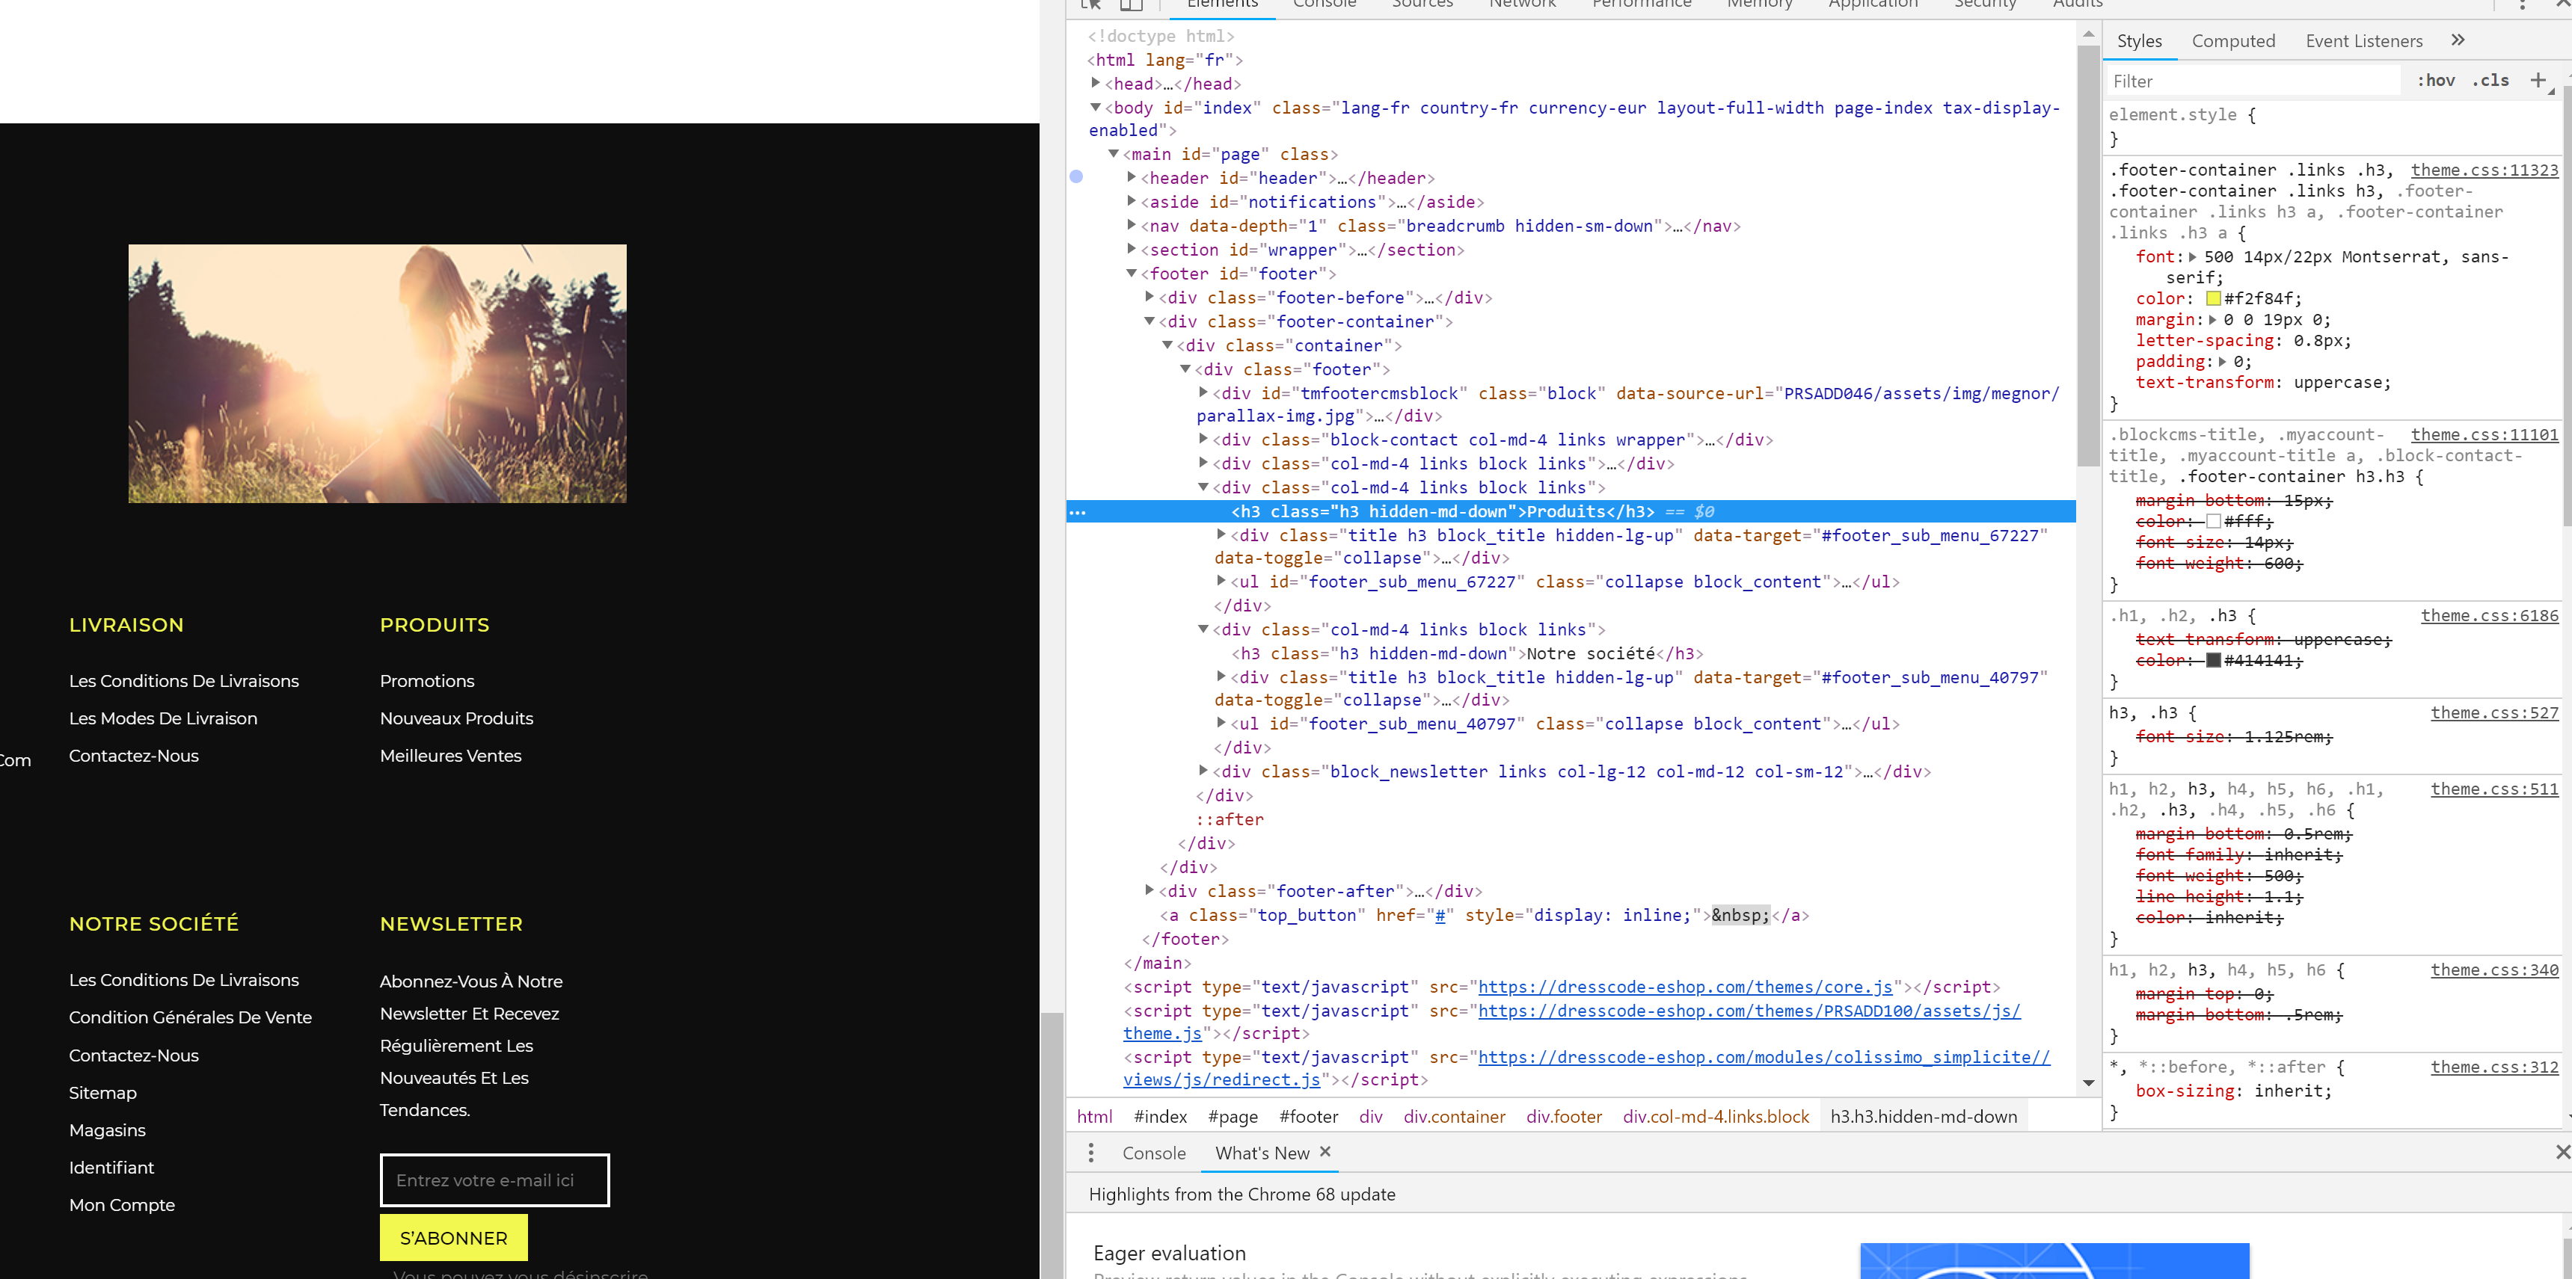Viewport: 2572px width, 1279px height.
Task: Click the newsletter e-mail input field
Action: coord(494,1180)
